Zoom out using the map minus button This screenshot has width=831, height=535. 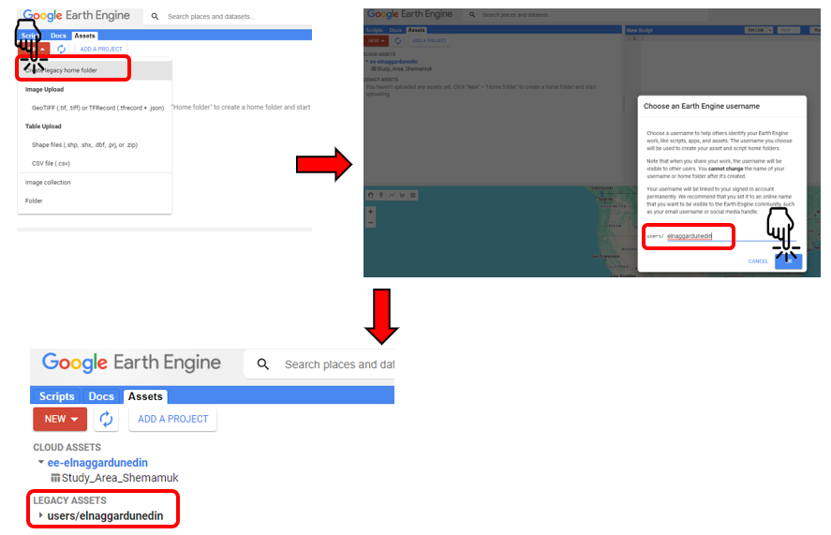[370, 222]
